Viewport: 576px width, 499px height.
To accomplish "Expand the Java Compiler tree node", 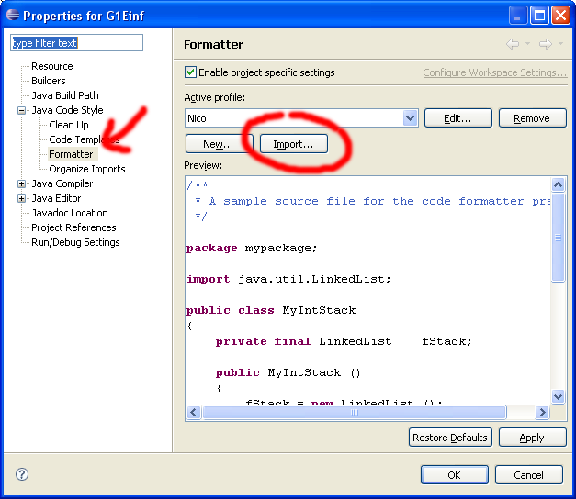I will [x=22, y=183].
